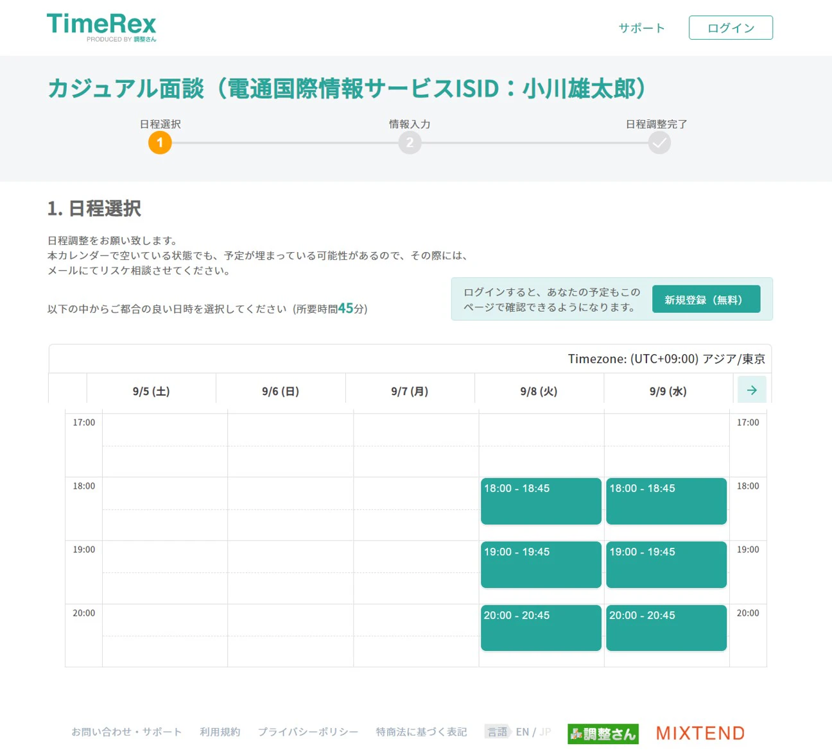Click the 9/8 (火) column header

[539, 391]
